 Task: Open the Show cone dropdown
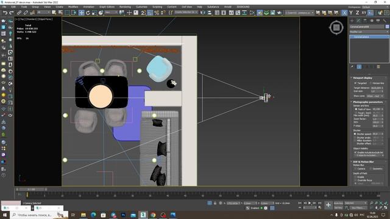click(x=375, y=96)
